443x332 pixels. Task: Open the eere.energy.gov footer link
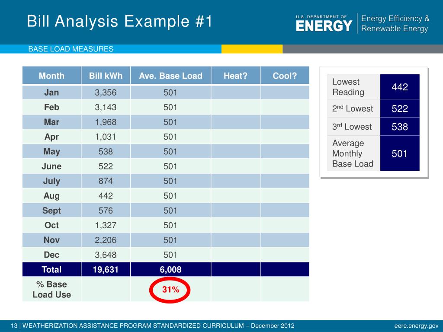coord(417,326)
